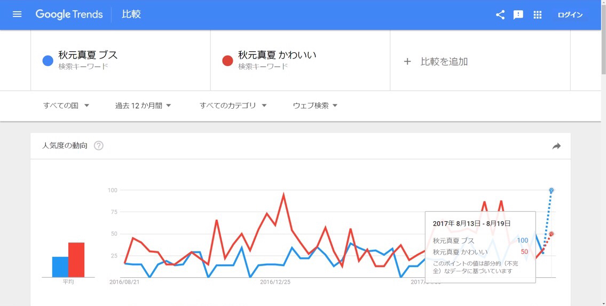Edit the 秋元真夏 ブス search term
The height and width of the screenshot is (306, 606).
pyautogui.click(x=88, y=55)
